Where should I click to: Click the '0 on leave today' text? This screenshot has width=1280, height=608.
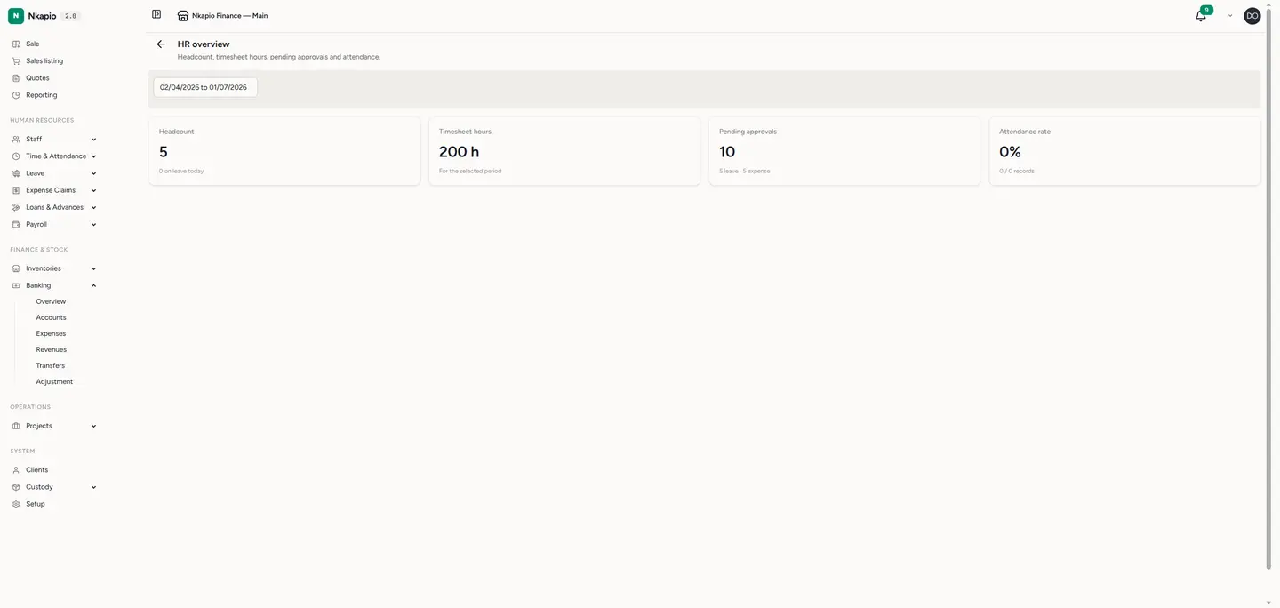point(181,171)
